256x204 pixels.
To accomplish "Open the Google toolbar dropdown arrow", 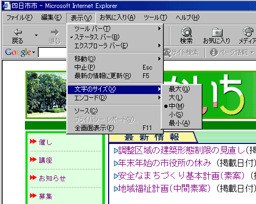I will (33, 53).
